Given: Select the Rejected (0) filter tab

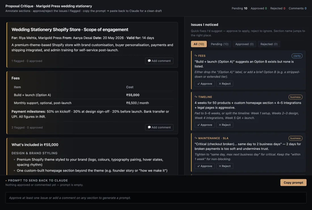Looking at the screenshot, I should pos(269,44).
